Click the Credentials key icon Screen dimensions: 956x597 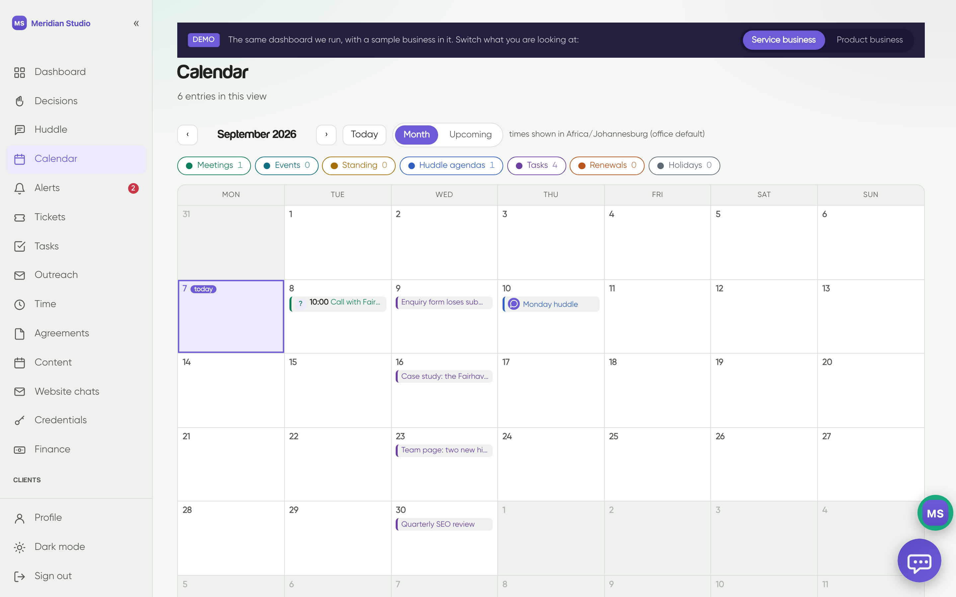(19, 421)
